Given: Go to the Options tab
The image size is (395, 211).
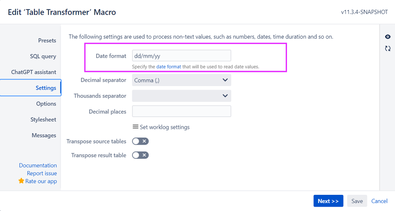Looking at the screenshot, I should click(46, 104).
